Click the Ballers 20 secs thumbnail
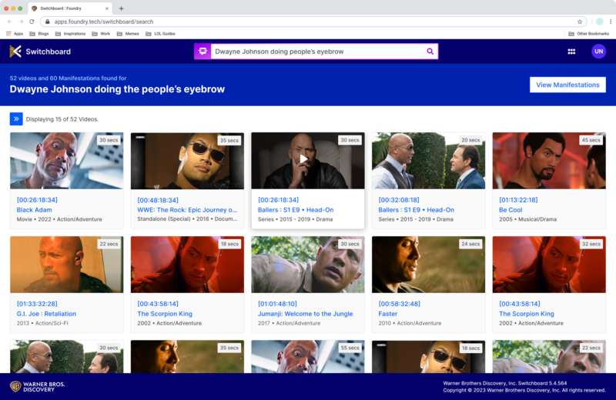 tap(428, 161)
